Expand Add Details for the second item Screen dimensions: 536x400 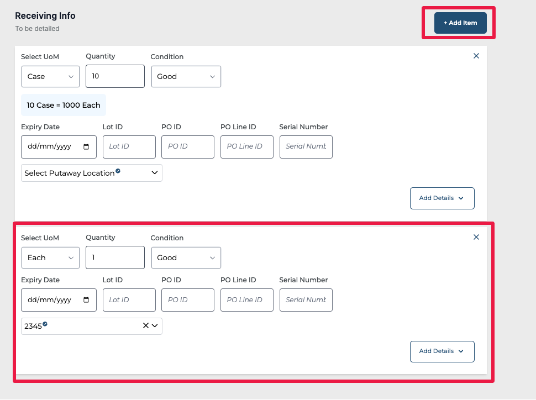(442, 351)
